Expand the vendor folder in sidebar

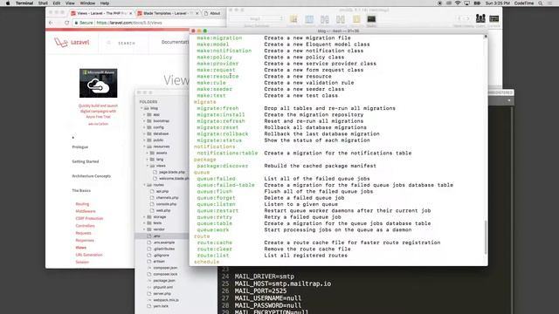pyautogui.click(x=144, y=229)
